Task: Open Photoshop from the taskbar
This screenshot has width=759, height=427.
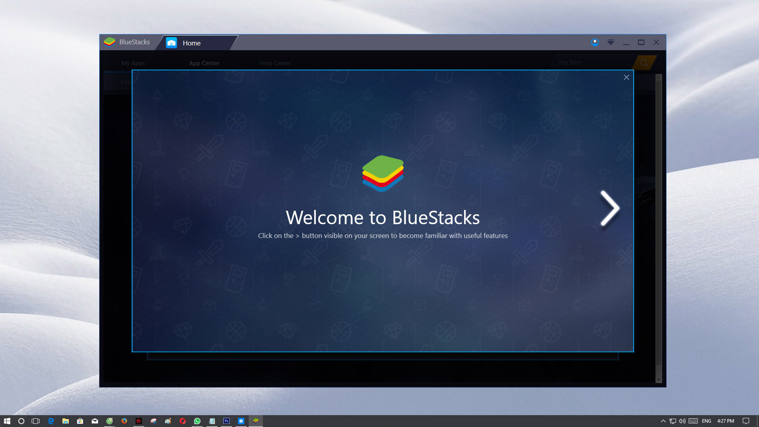Action: pos(226,421)
